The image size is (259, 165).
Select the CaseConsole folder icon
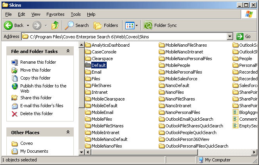[x=88, y=52]
